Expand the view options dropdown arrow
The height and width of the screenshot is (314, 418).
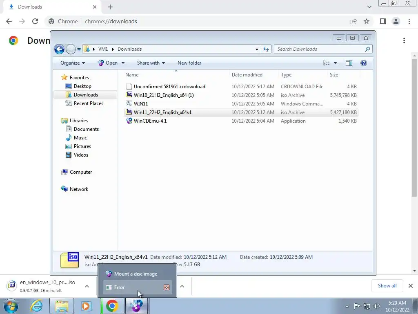click(336, 63)
